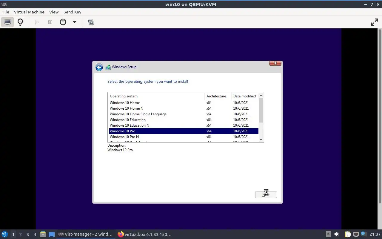Switch to workspace 4

(35, 235)
